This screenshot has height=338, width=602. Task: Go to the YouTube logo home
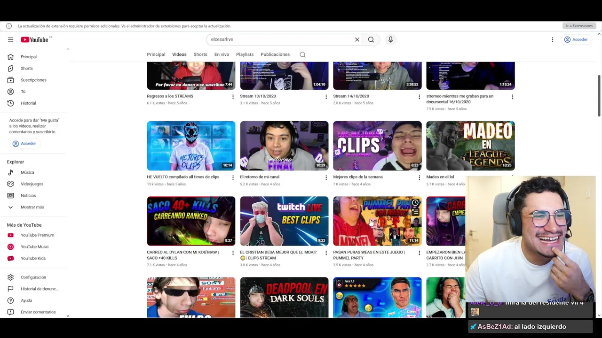34,39
